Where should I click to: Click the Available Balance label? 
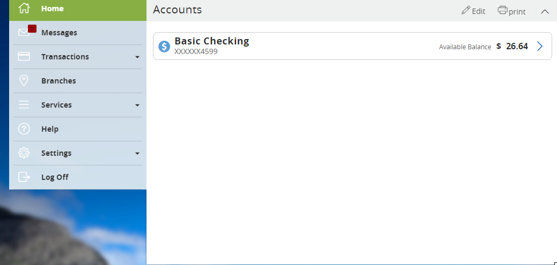pos(465,47)
